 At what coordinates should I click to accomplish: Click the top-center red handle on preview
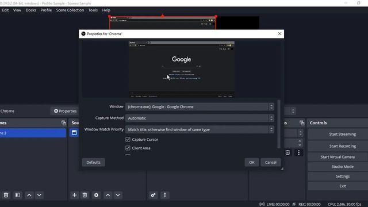163,16
